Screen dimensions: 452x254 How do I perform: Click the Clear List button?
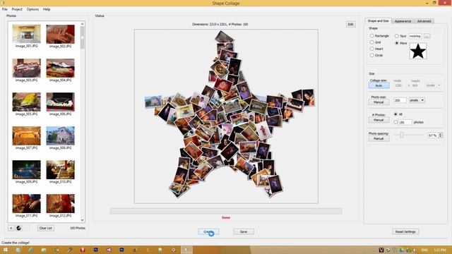[45, 228]
